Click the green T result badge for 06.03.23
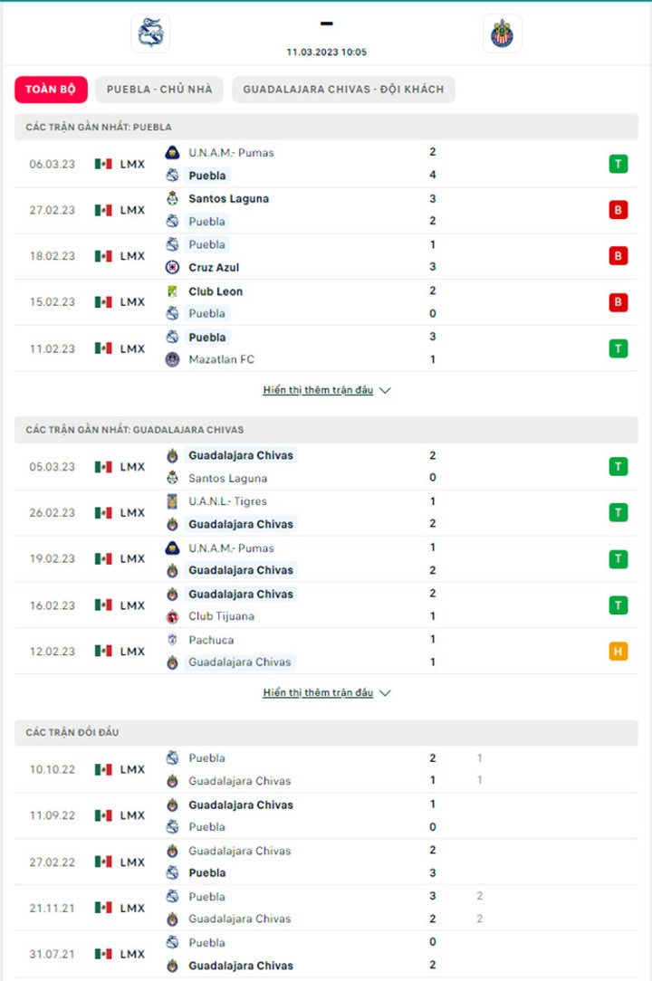Viewport: 652px width, 981px height. (618, 164)
